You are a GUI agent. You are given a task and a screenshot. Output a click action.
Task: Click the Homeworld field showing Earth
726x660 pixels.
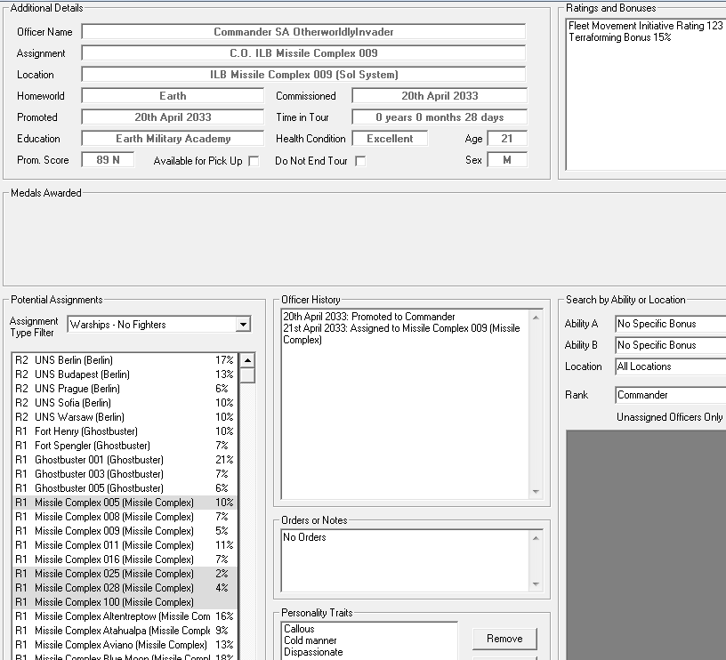[173, 96]
